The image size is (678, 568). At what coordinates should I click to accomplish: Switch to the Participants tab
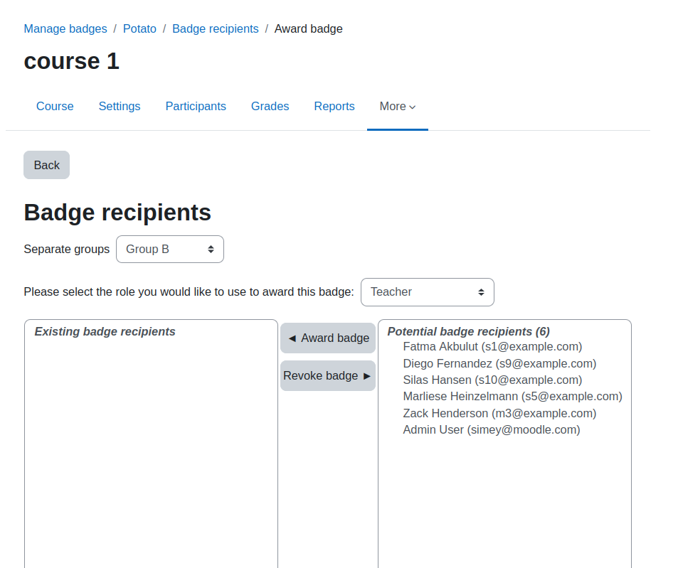click(196, 106)
